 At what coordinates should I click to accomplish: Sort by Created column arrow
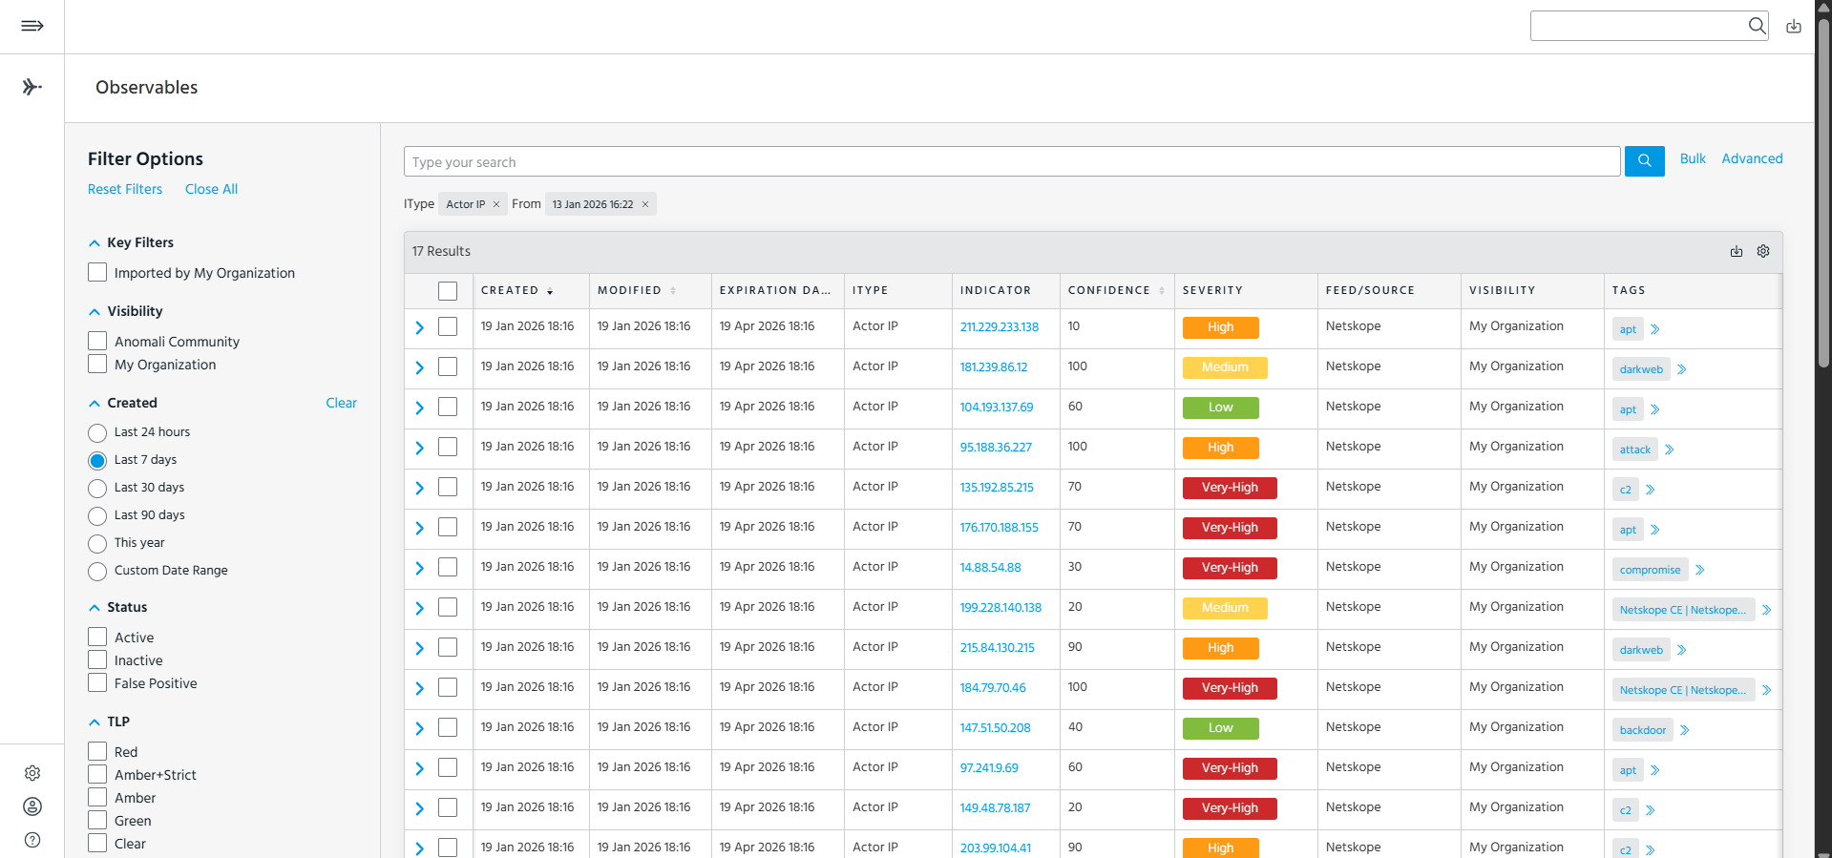click(x=551, y=291)
